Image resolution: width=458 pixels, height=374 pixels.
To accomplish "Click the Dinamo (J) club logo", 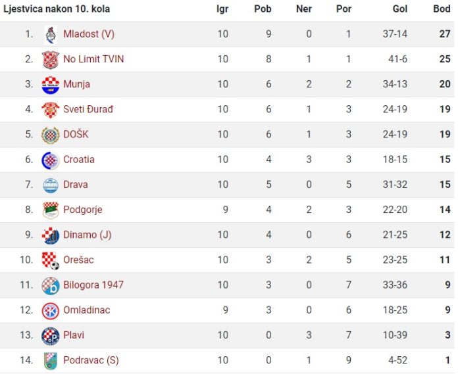I will pos(51,235).
